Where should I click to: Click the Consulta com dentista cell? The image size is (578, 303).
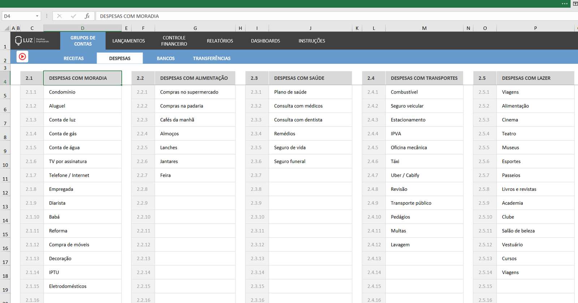click(x=310, y=120)
